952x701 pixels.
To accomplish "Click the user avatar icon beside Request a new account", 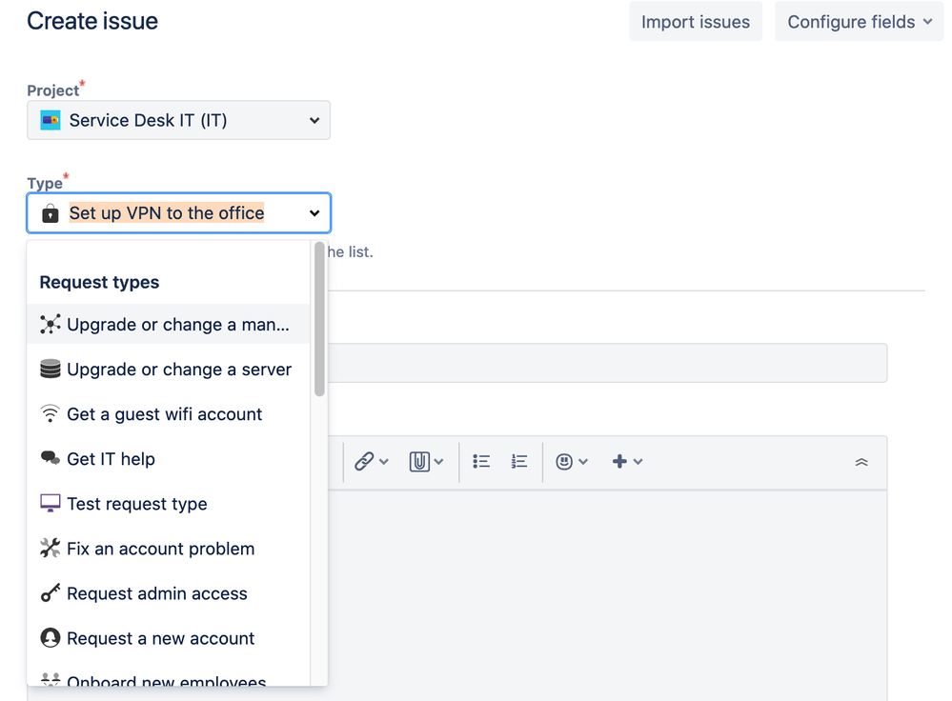I will tap(51, 638).
